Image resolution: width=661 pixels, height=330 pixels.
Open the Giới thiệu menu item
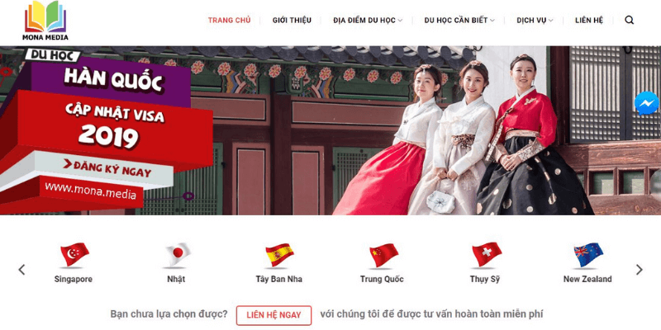coord(292,20)
